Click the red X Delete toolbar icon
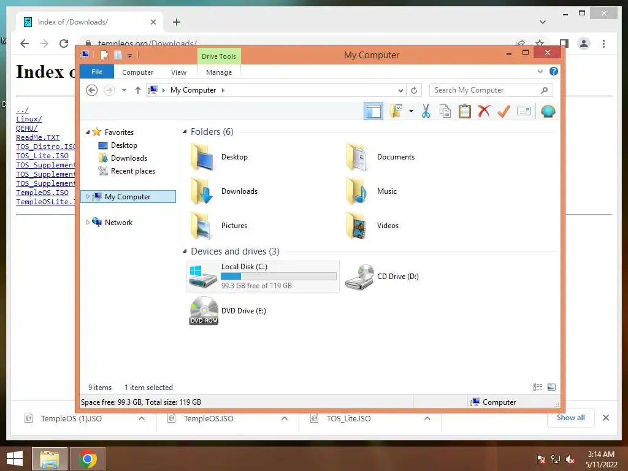Screen dimensions: 628x471 (x=484, y=111)
